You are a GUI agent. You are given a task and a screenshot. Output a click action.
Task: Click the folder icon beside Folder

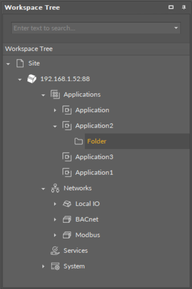point(79,141)
